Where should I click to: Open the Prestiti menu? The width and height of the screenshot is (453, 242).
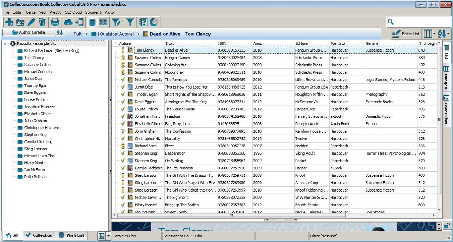56,12
